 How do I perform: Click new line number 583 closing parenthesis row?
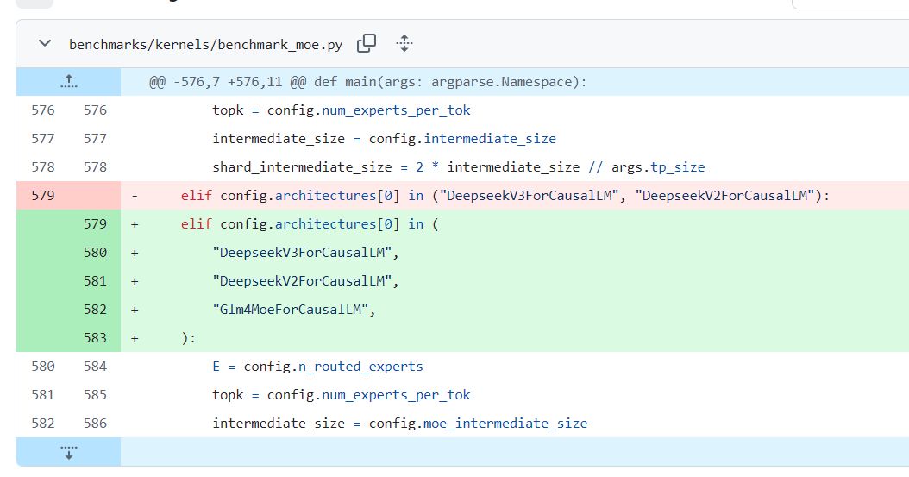pos(95,338)
